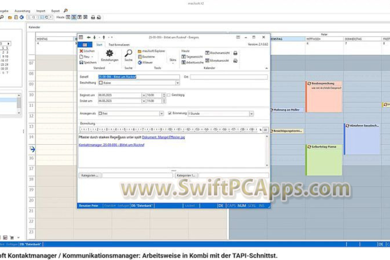Open the dropdown arrow next to Neu
The width and height of the screenshot is (390, 260).
(92, 57)
